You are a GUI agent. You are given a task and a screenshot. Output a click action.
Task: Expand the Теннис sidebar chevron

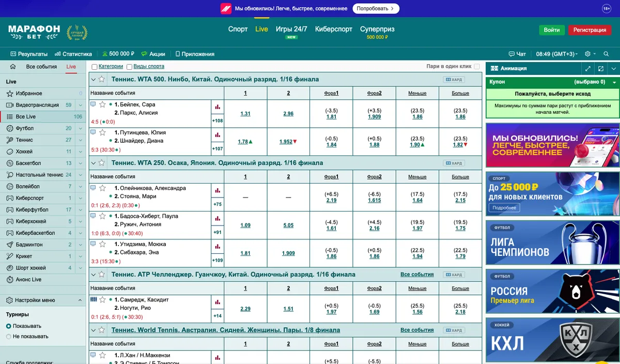coord(80,140)
